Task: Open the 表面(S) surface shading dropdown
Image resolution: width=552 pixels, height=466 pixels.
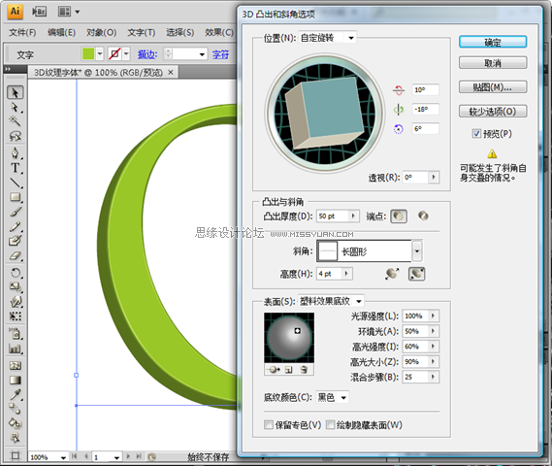Action: (331, 301)
